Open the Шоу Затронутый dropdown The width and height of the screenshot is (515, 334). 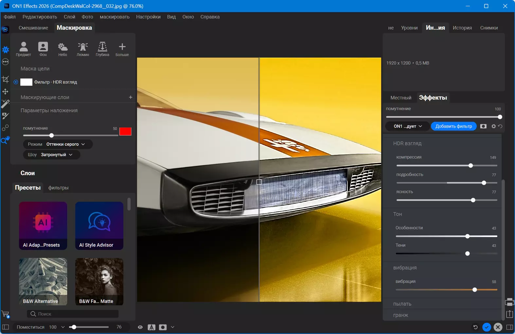click(51, 155)
